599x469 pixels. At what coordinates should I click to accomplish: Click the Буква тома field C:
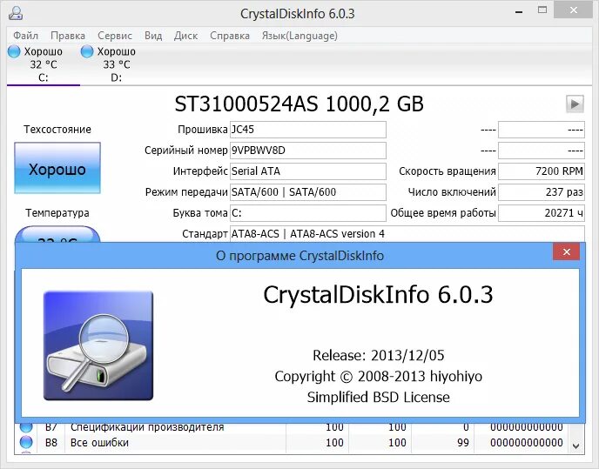[x=308, y=212]
